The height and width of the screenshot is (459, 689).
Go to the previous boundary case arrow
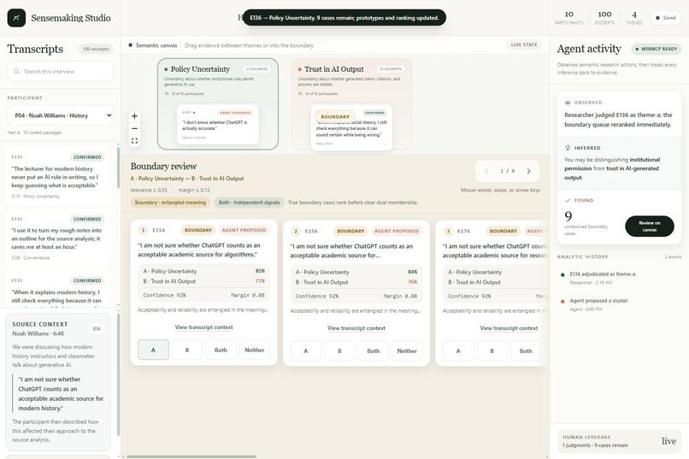[x=486, y=171]
